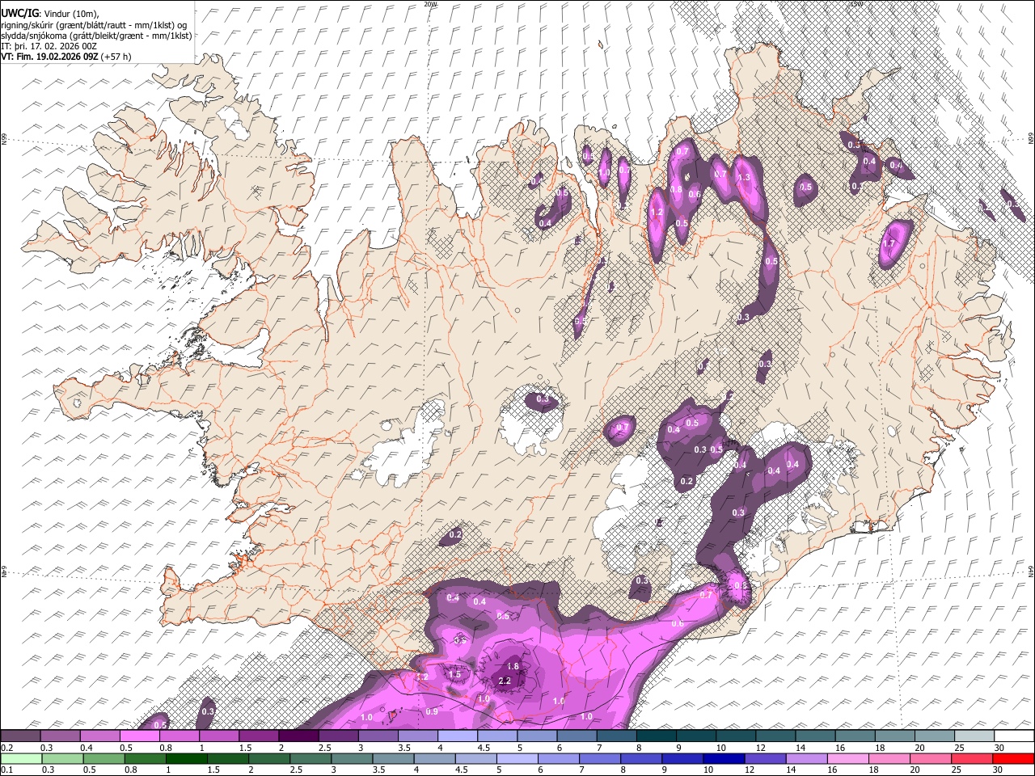Click the 'rigning/skúrir' legend description

pos(28,25)
